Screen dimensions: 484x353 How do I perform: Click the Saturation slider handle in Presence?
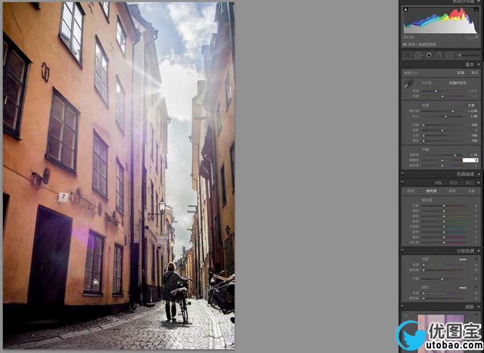[442, 166]
